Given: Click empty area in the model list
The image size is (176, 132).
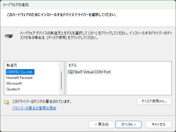Looking at the screenshot, I should tap(119, 85).
